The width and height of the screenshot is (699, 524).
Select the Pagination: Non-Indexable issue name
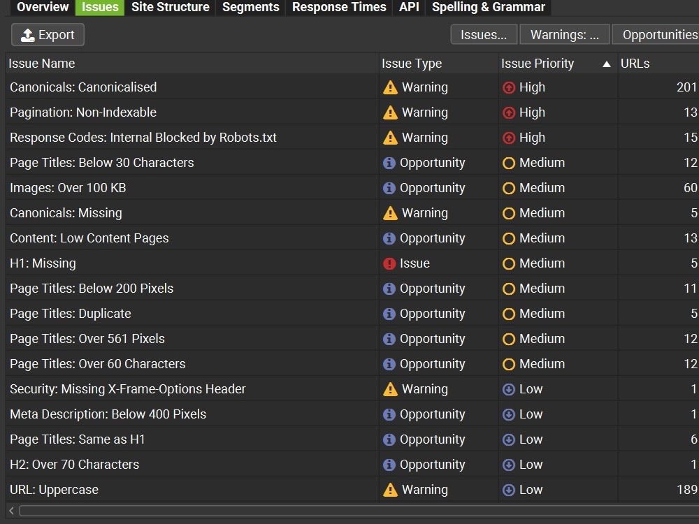83,112
